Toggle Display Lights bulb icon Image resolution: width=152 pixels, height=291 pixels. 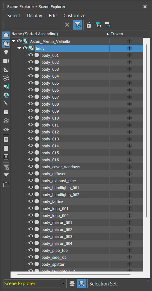[6, 53]
